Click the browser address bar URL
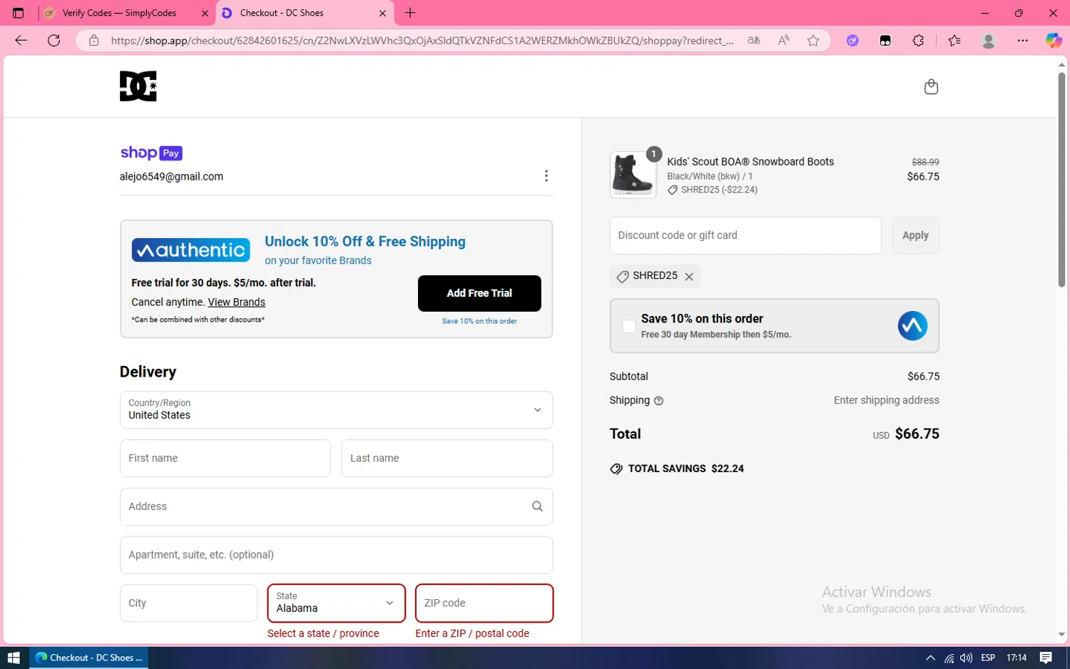This screenshot has height=669, width=1070. point(422,41)
